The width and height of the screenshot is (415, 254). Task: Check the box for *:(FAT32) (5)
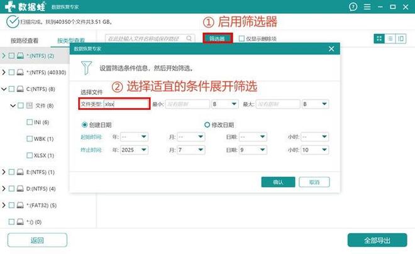(x=11, y=205)
